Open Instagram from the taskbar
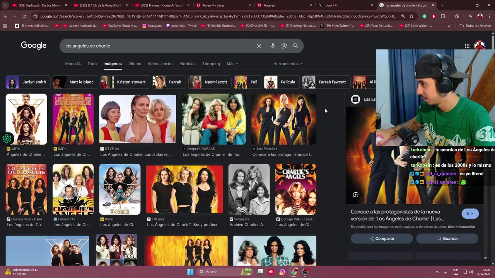 tap(282, 272)
